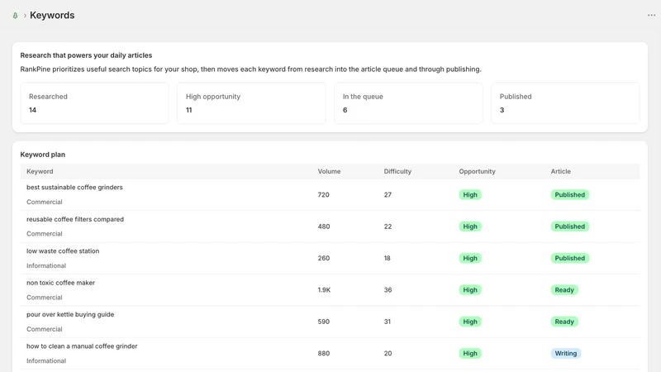Click difficulty value 18

click(x=387, y=258)
